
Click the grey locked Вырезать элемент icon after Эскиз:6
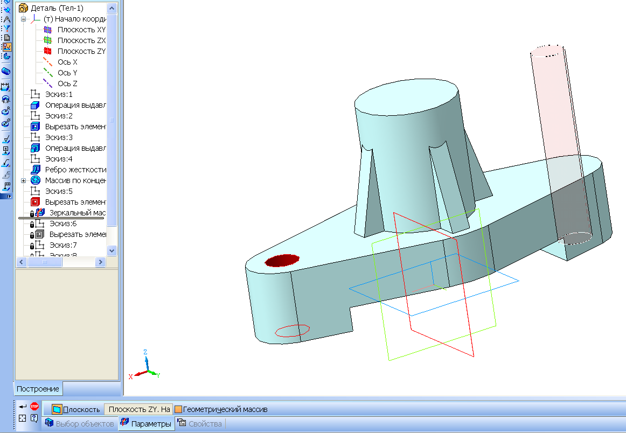click(39, 234)
